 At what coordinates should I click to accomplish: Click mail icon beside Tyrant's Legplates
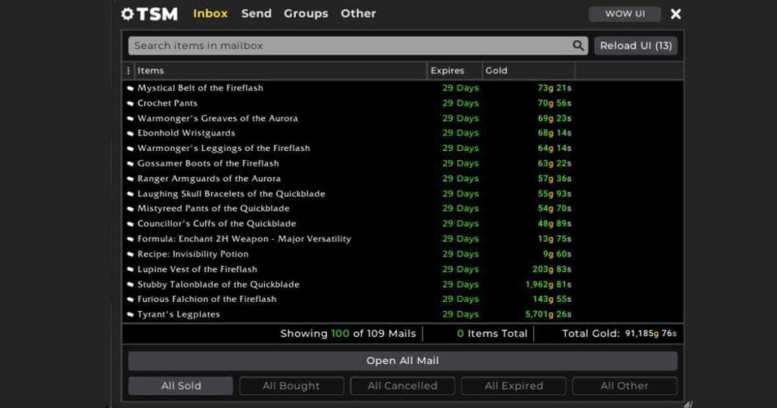click(130, 315)
